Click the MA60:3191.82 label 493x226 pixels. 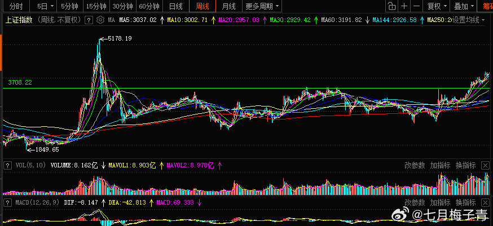pos(341,20)
